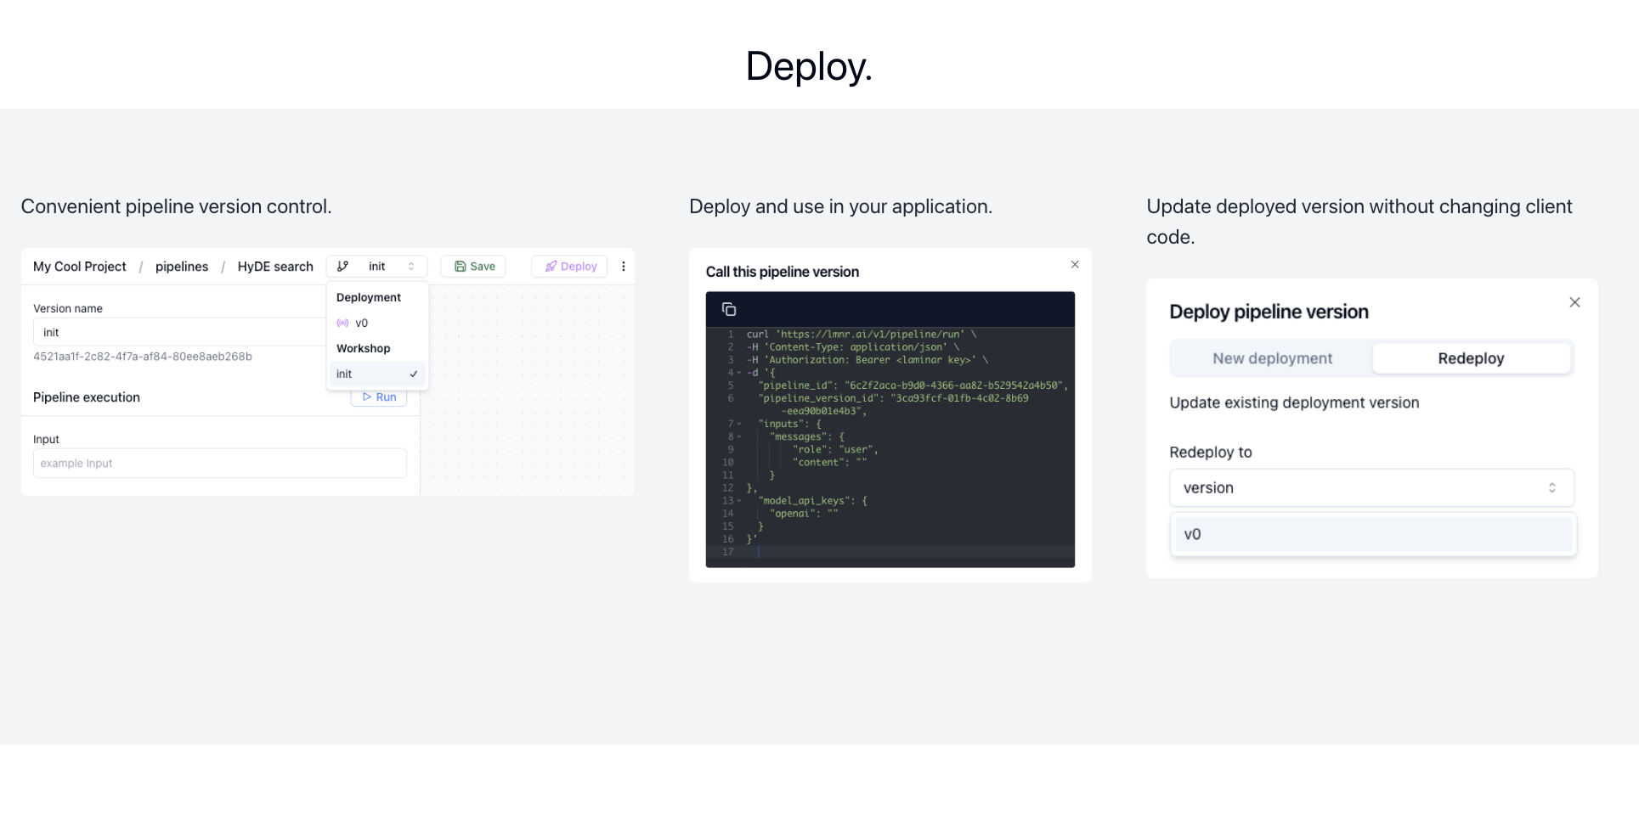Click the "openai" key line in the code
This screenshot has height=827, width=1639.
coord(804,514)
